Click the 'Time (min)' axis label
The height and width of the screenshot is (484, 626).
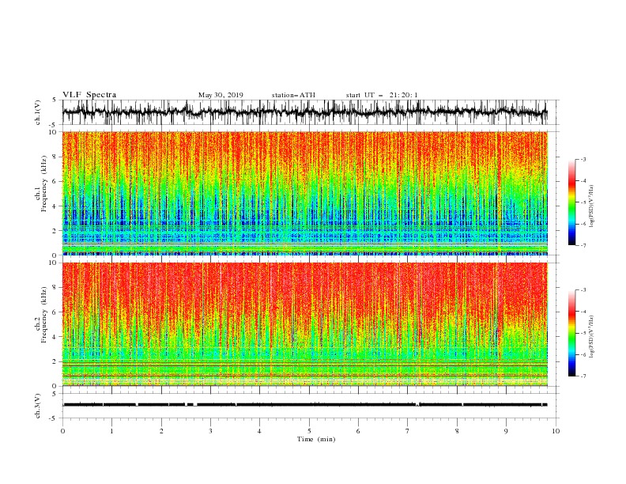pyautogui.click(x=316, y=439)
